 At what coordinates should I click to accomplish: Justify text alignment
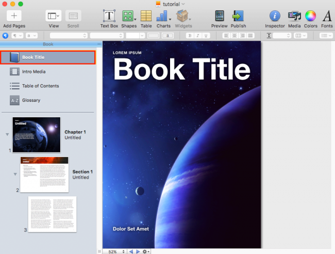(250, 36)
